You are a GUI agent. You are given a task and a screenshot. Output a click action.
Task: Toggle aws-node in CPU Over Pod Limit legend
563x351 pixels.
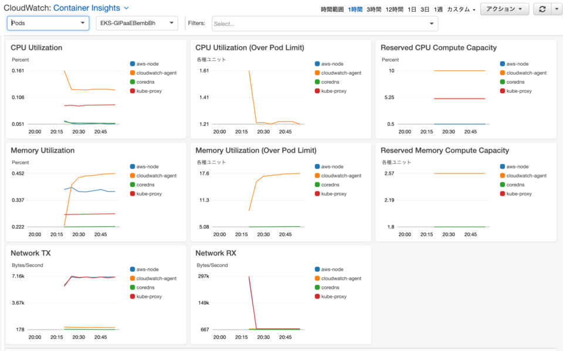point(329,64)
